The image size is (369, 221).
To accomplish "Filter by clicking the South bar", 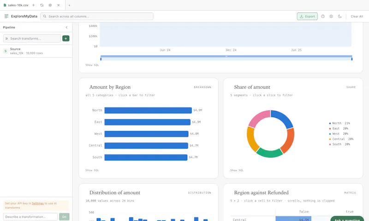I will pyautogui.click(x=146, y=157).
